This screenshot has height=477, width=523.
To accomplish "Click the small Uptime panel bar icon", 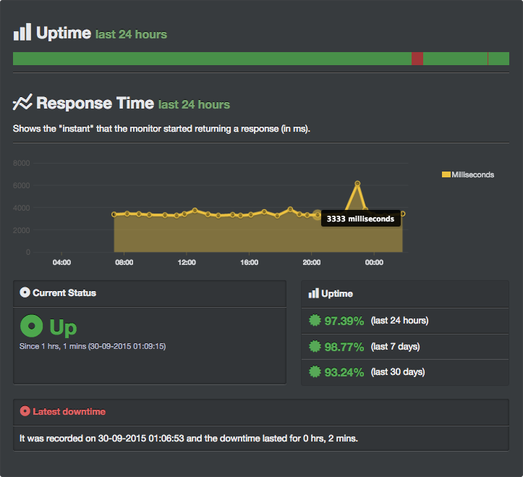I will [x=313, y=293].
